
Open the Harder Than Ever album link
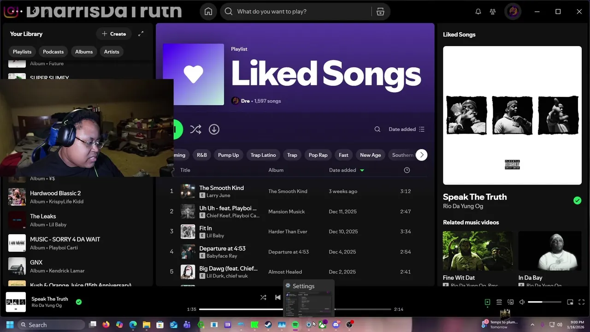pos(288,231)
